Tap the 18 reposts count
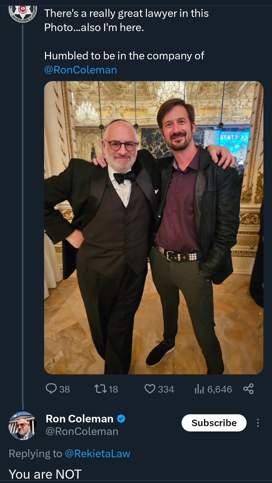Image resolution: width=272 pixels, height=483 pixels. (113, 389)
